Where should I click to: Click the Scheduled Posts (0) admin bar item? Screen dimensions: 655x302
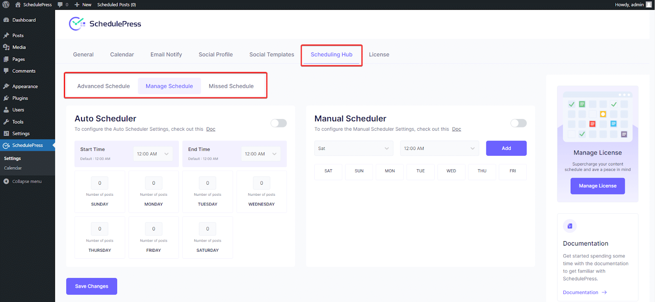(x=117, y=4)
